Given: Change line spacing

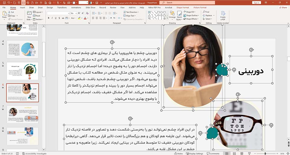Looking at the screenshot, I should [x=115, y=13].
